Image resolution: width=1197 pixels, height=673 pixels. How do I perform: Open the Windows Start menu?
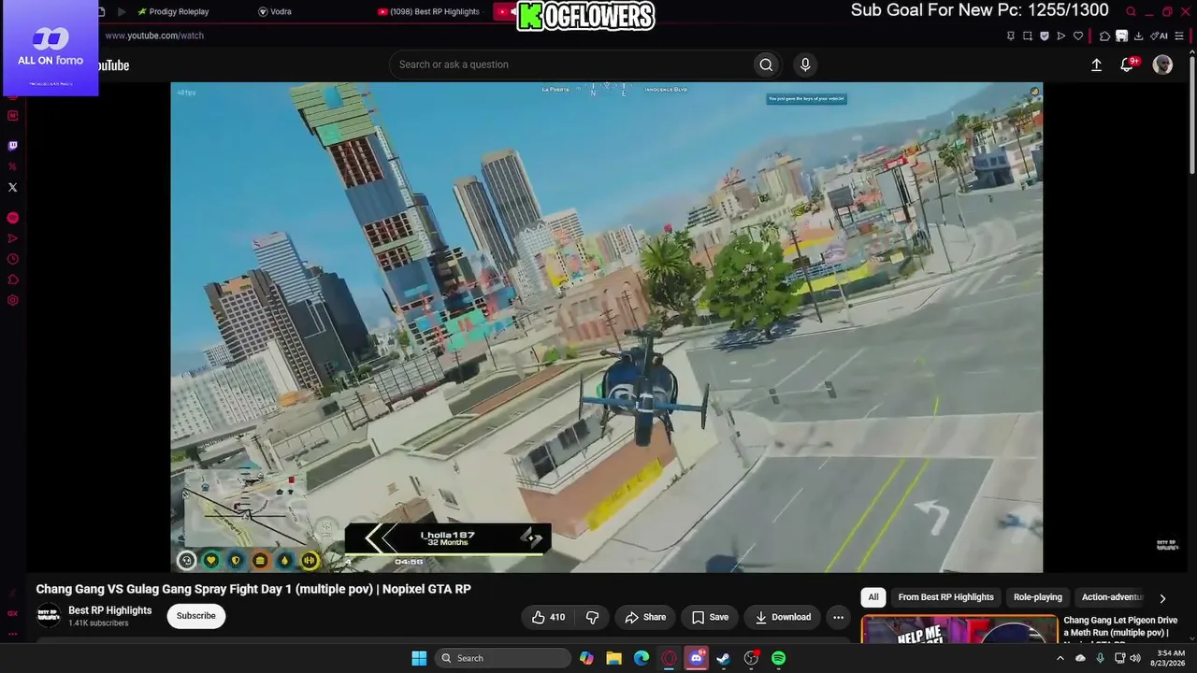click(419, 658)
